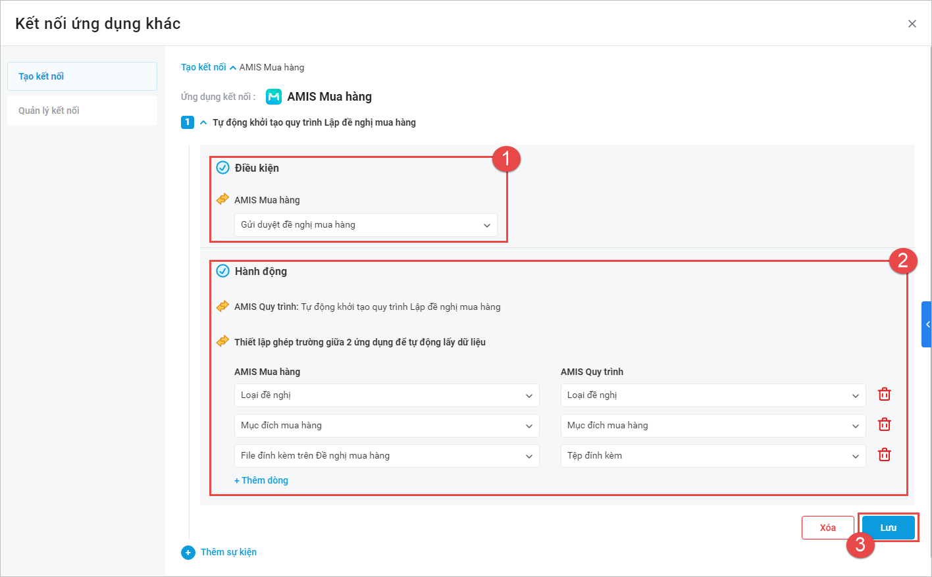Close the Kết nối ứng dụng khác dialog
Screen dimensions: 932x577
point(912,24)
